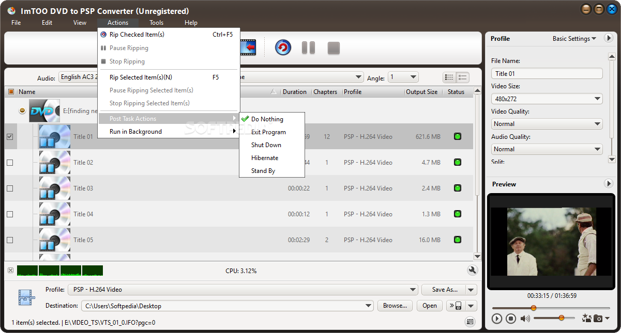Image resolution: width=621 pixels, height=333 pixels.
Task: Choose Stand By post task action
Action: click(x=272, y=171)
